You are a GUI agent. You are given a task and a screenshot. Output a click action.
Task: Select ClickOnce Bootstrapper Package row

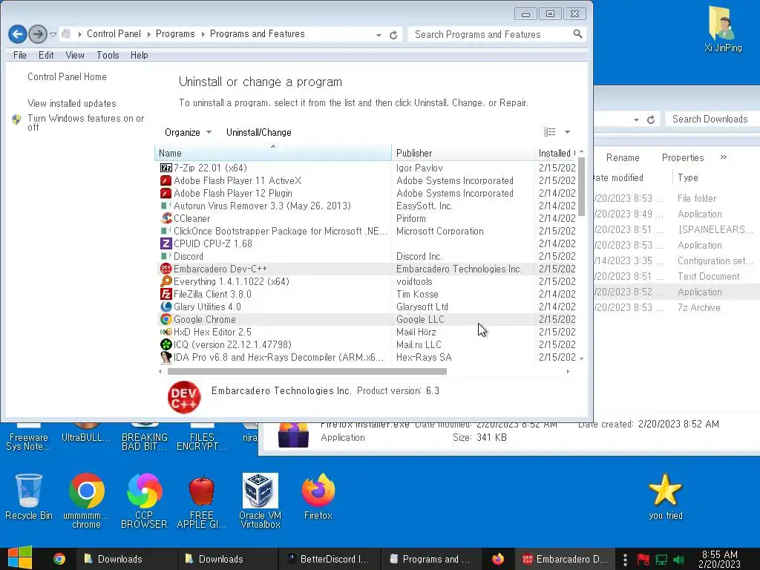[x=367, y=231]
